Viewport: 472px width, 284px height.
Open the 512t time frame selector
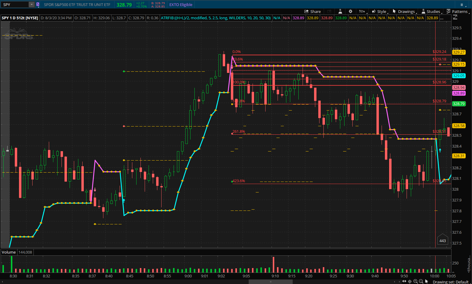pyautogui.click(x=362, y=11)
